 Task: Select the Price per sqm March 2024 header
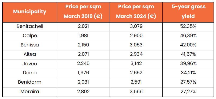tap(136, 12)
